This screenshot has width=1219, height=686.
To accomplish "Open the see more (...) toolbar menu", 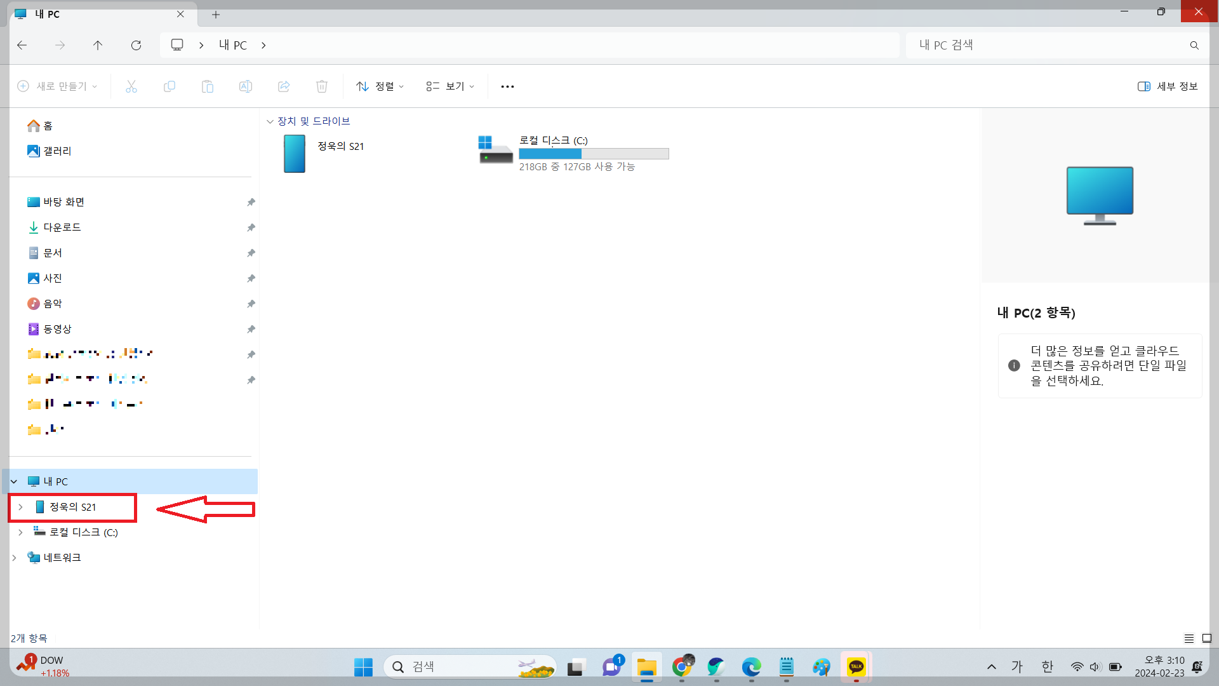I will 507,86.
